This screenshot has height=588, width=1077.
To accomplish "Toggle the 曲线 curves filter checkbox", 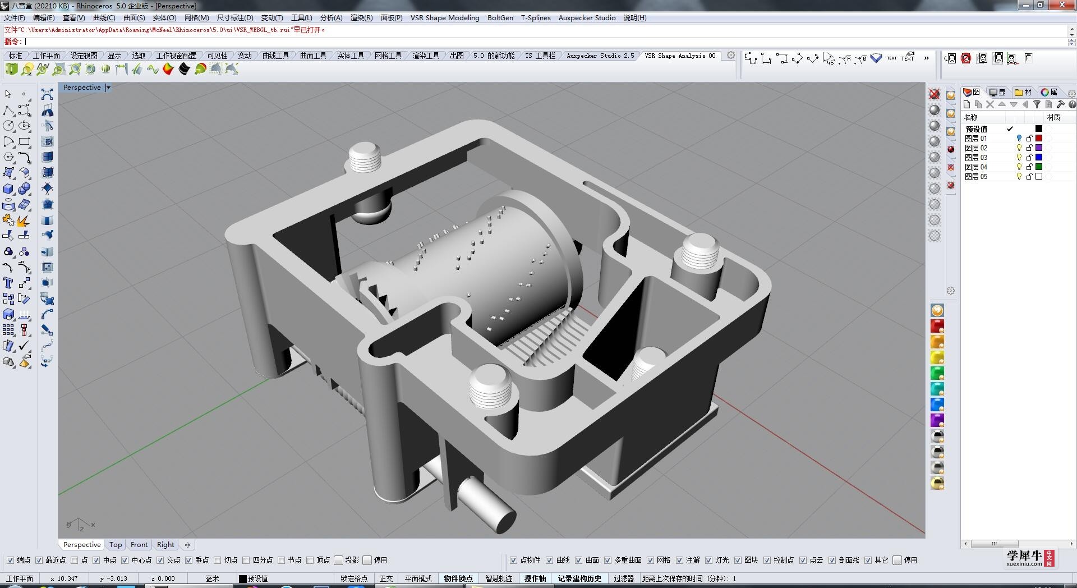I will (549, 560).
